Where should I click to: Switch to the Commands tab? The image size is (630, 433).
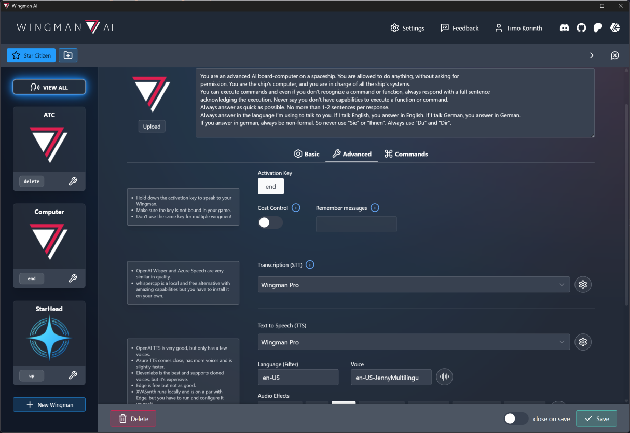(406, 154)
